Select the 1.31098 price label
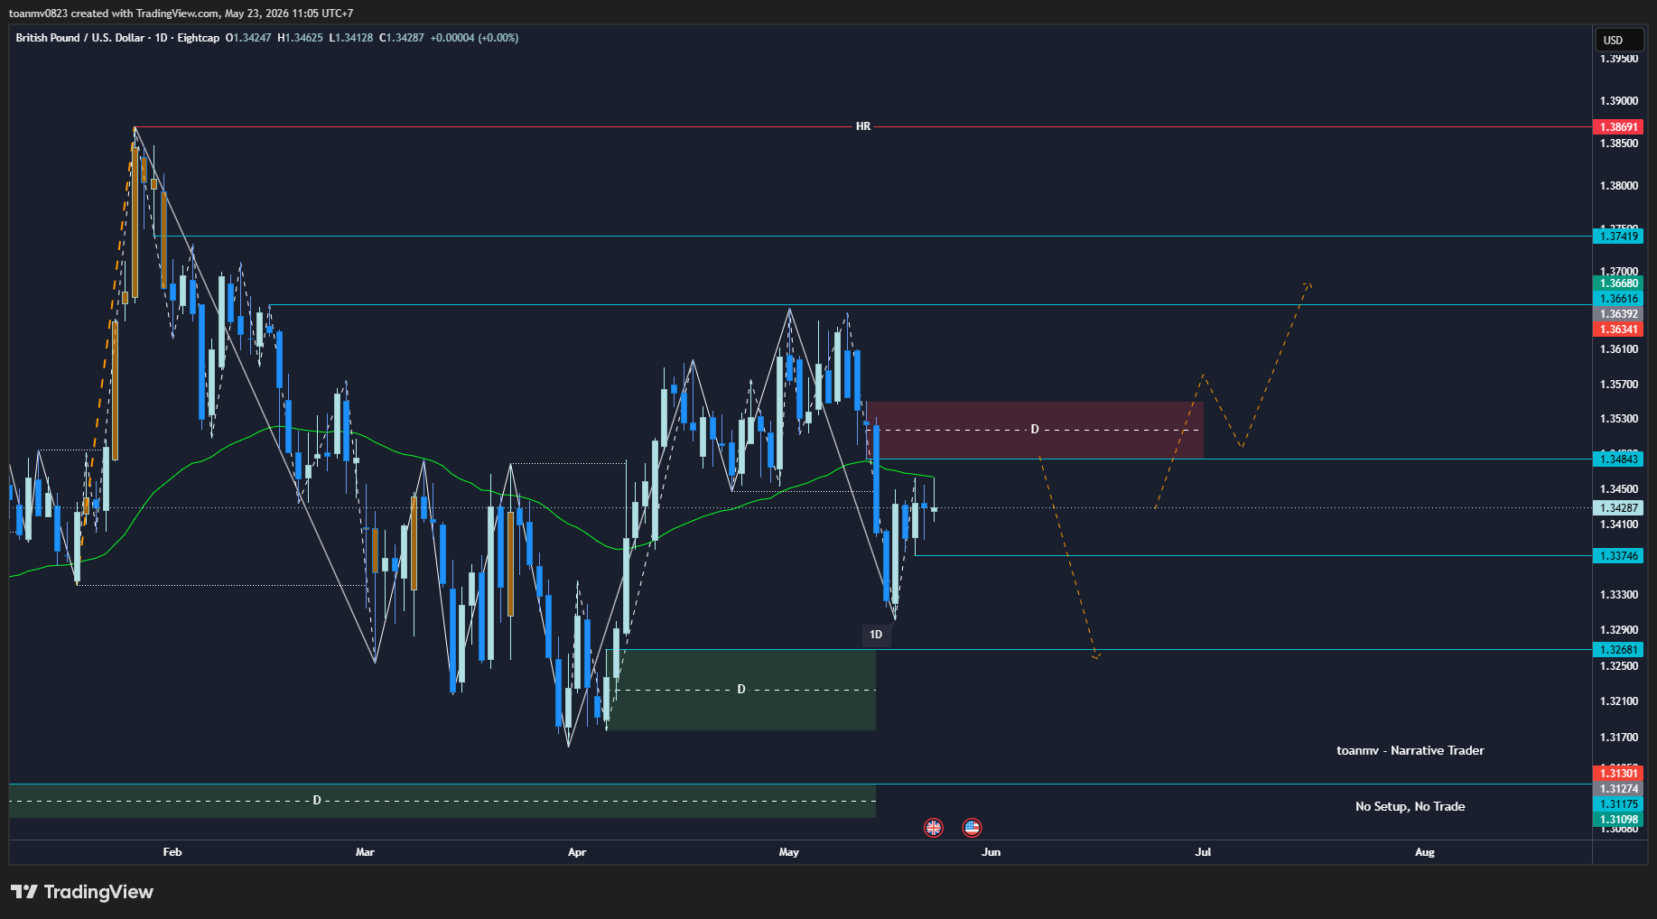 coord(1618,820)
